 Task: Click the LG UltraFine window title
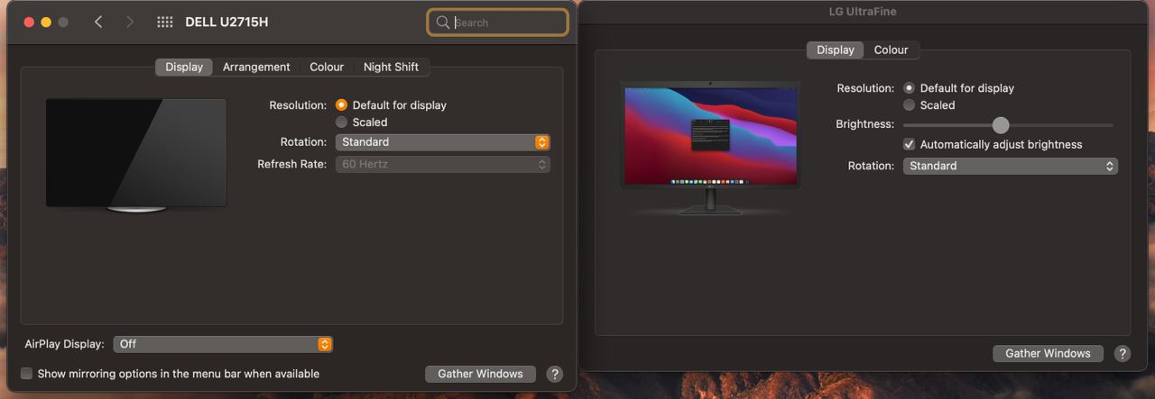[863, 12]
